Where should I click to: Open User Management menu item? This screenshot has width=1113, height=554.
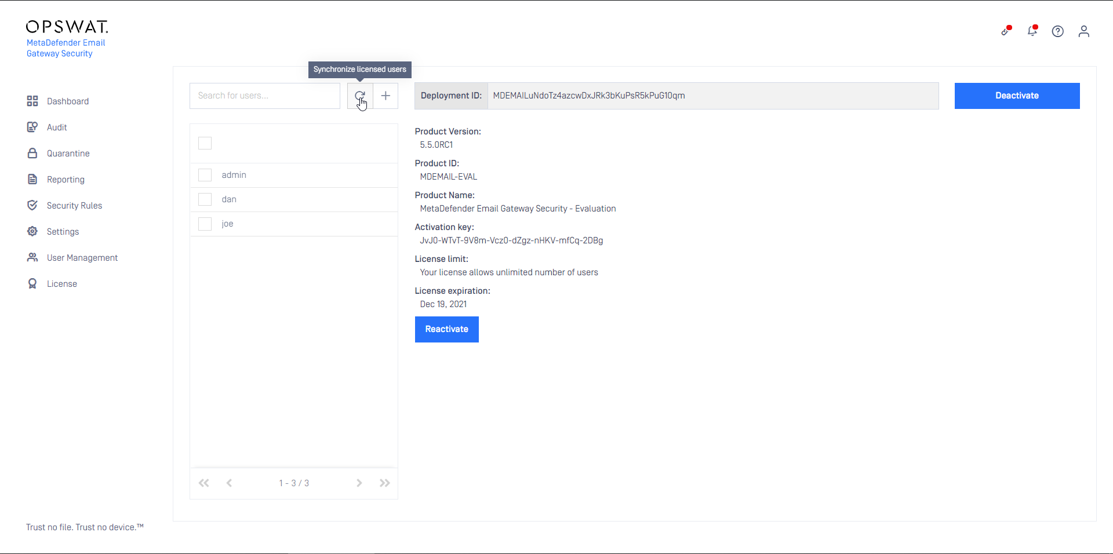(82, 257)
